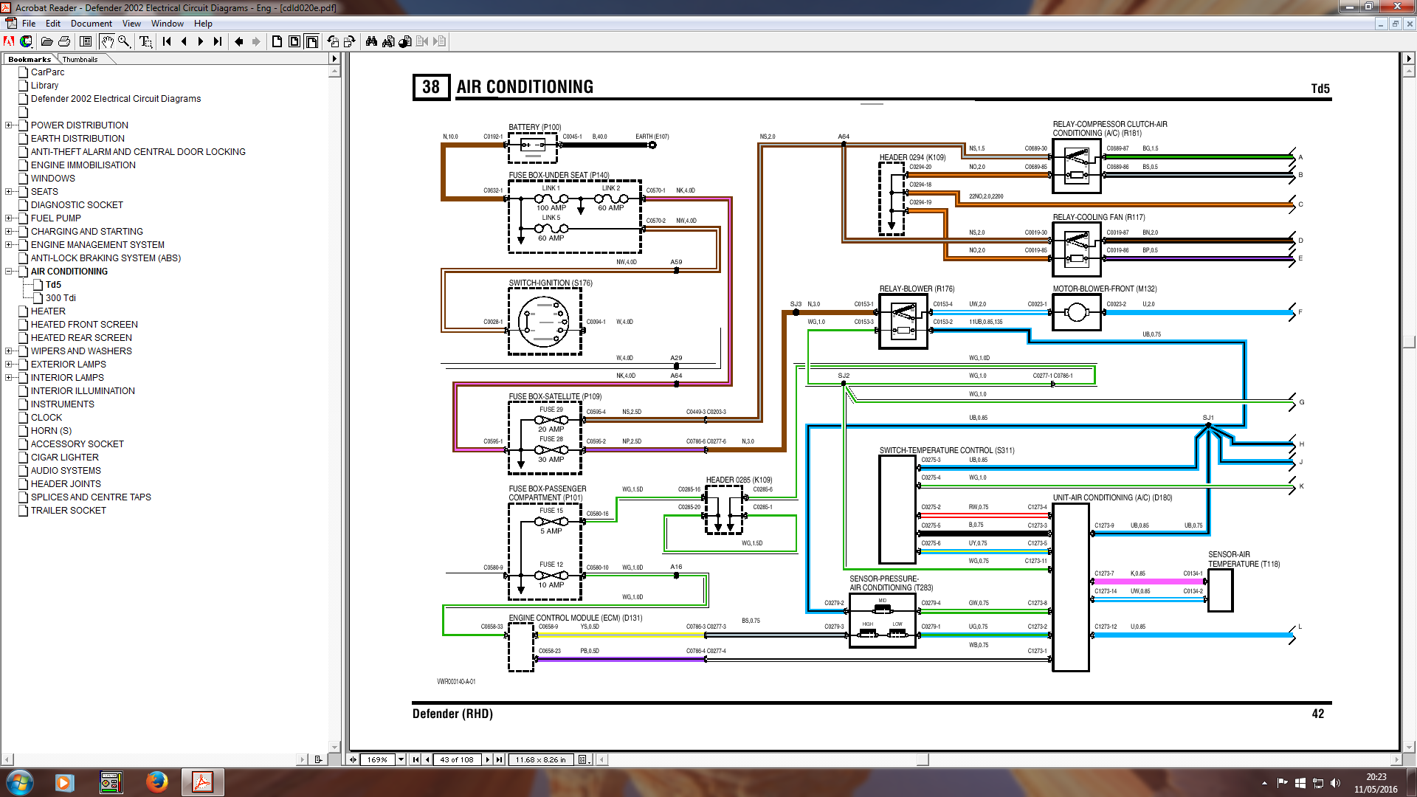Click the 169% zoom field
The image size is (1417, 797).
(377, 759)
